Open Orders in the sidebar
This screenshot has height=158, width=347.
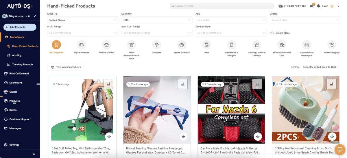13,92
